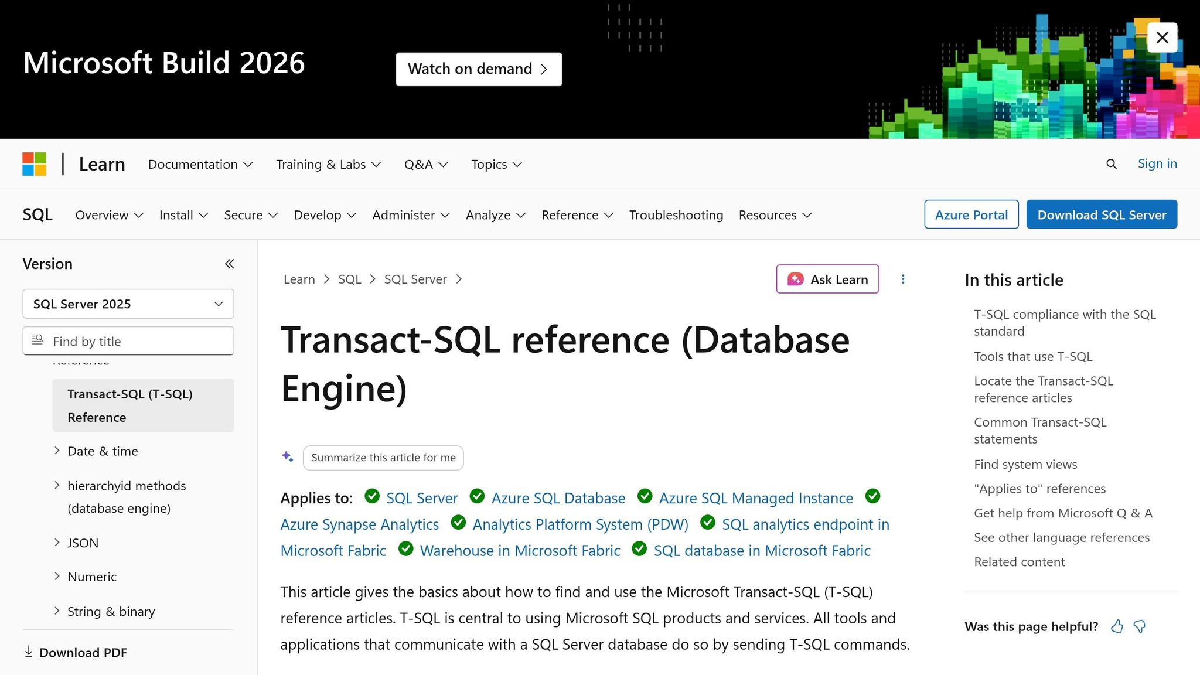The width and height of the screenshot is (1200, 675).
Task: Open the Administer menu
Action: tap(411, 215)
